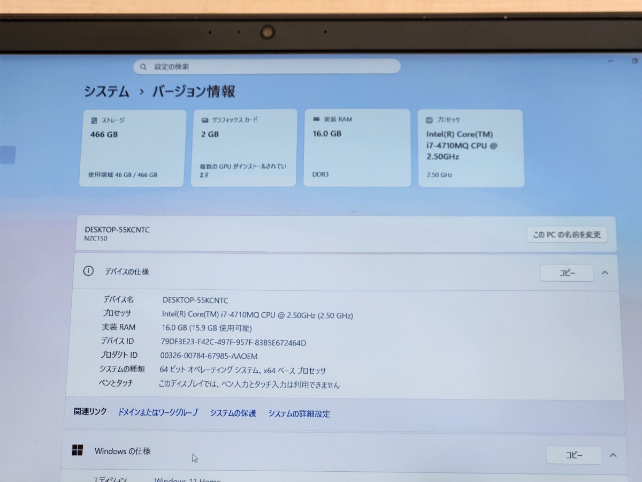Collapse the デバイスの仕様 section
The image size is (642, 482).
[605, 272]
